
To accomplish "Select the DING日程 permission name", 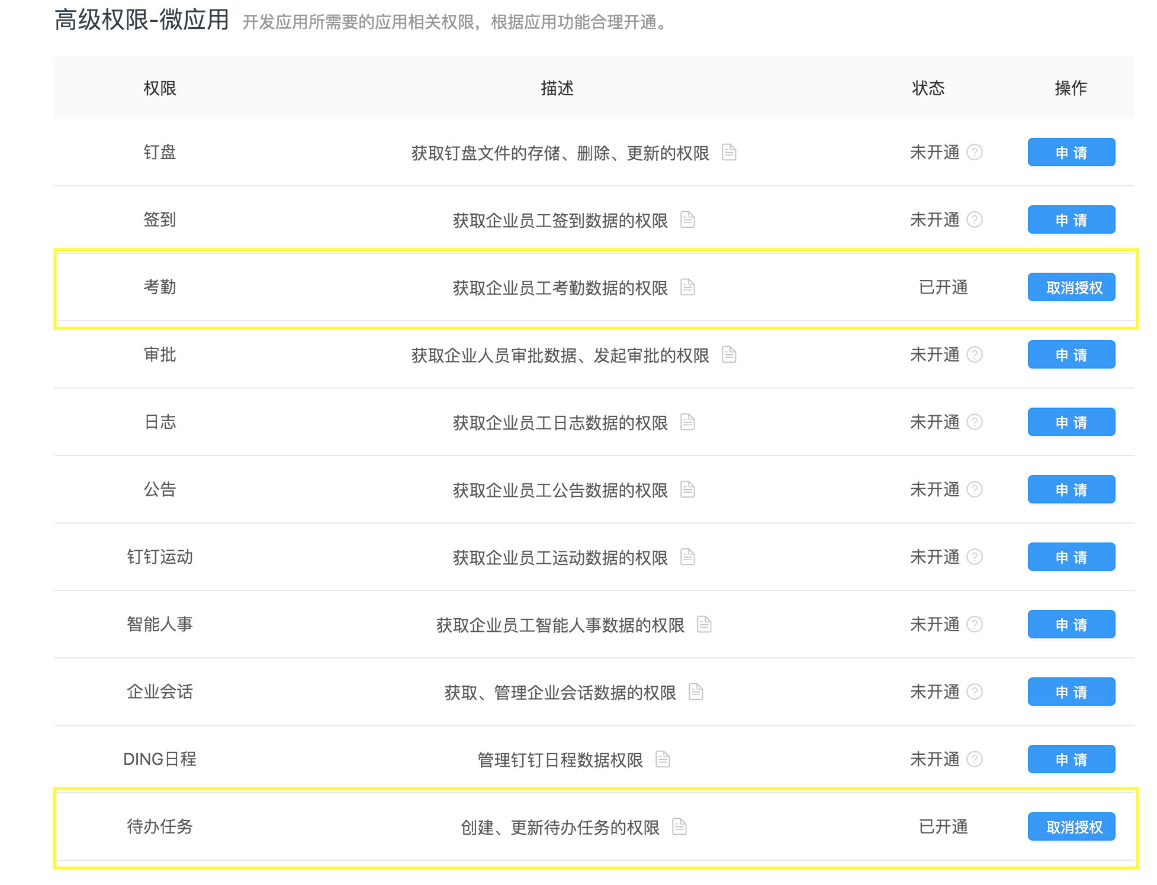I will tap(160, 760).
